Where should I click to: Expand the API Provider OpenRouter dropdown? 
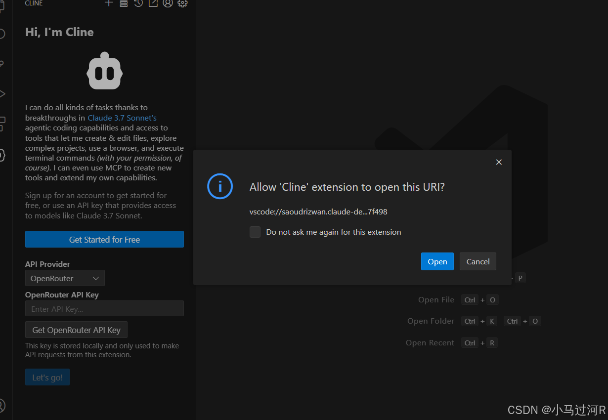tap(65, 278)
